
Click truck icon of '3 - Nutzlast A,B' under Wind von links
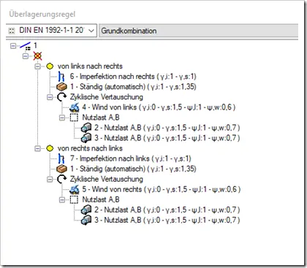pos(86,138)
